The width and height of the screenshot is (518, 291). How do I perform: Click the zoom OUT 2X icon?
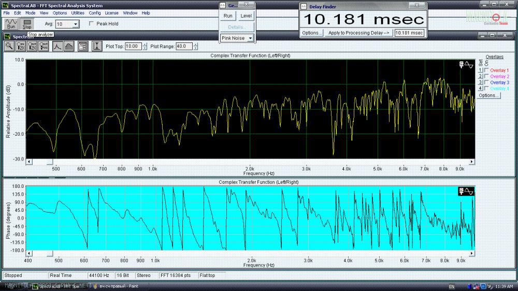click(32, 46)
